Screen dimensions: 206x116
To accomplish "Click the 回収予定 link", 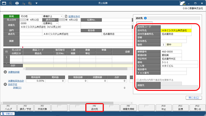I will click(12, 84).
